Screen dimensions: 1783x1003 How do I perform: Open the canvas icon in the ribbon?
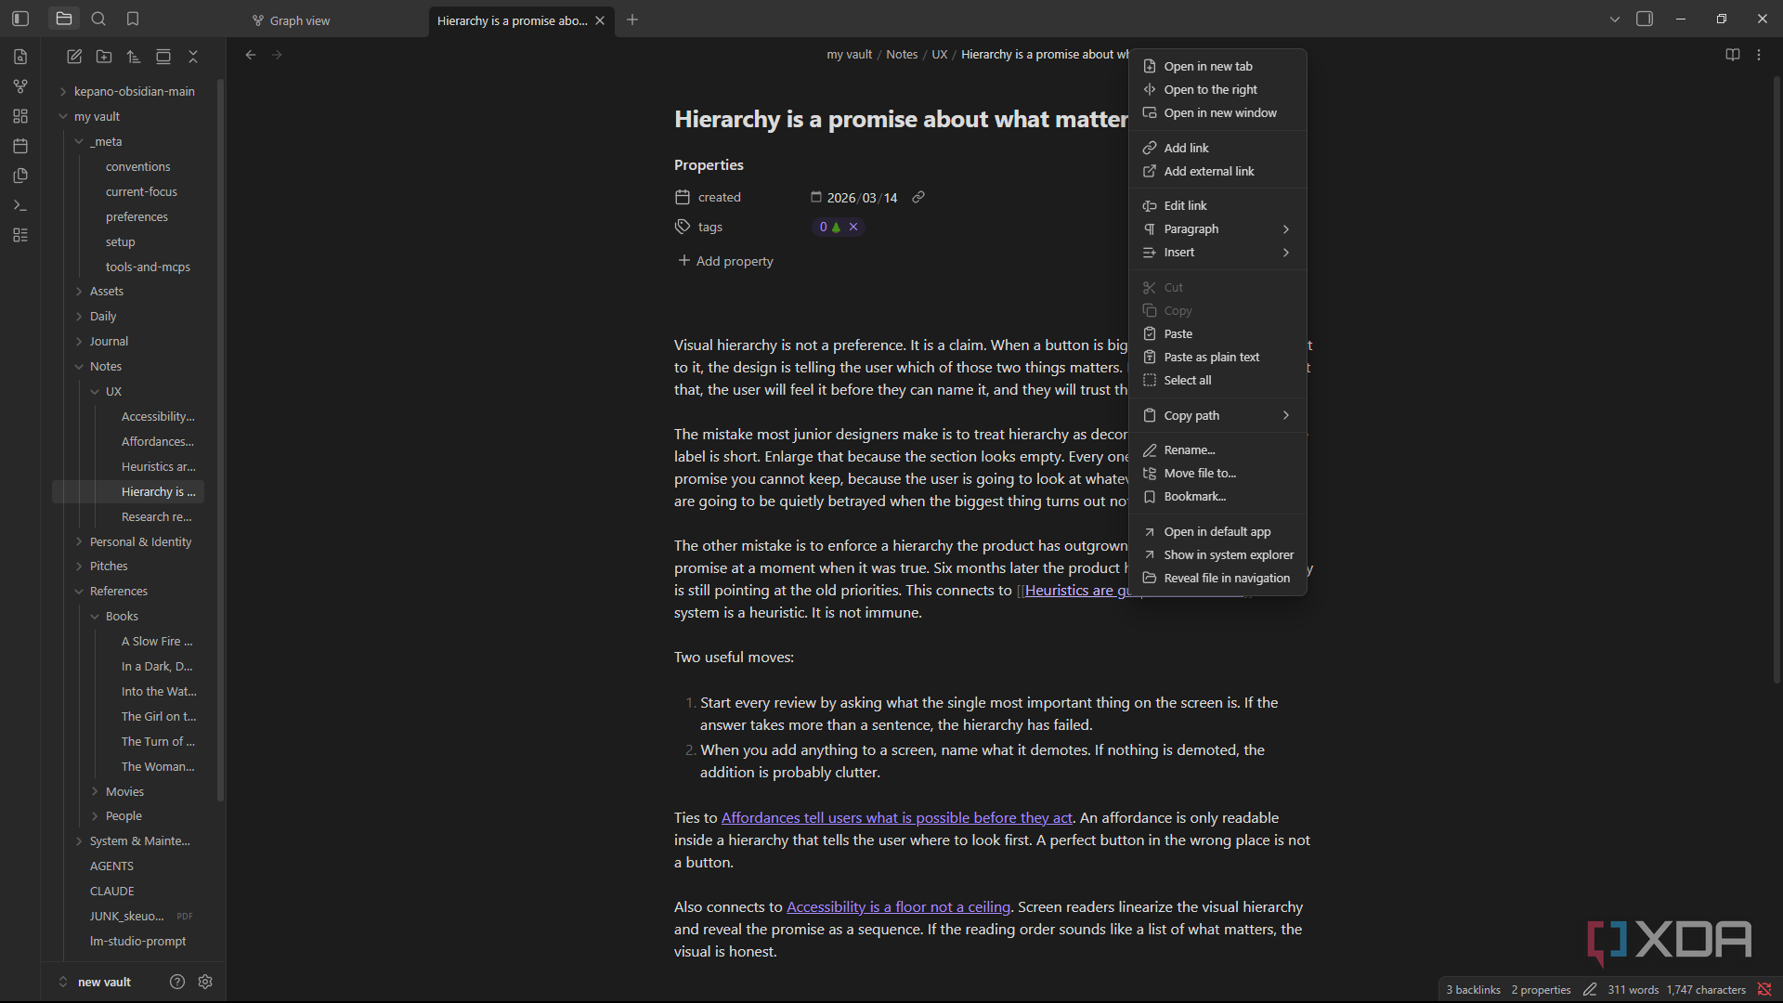[x=20, y=116]
